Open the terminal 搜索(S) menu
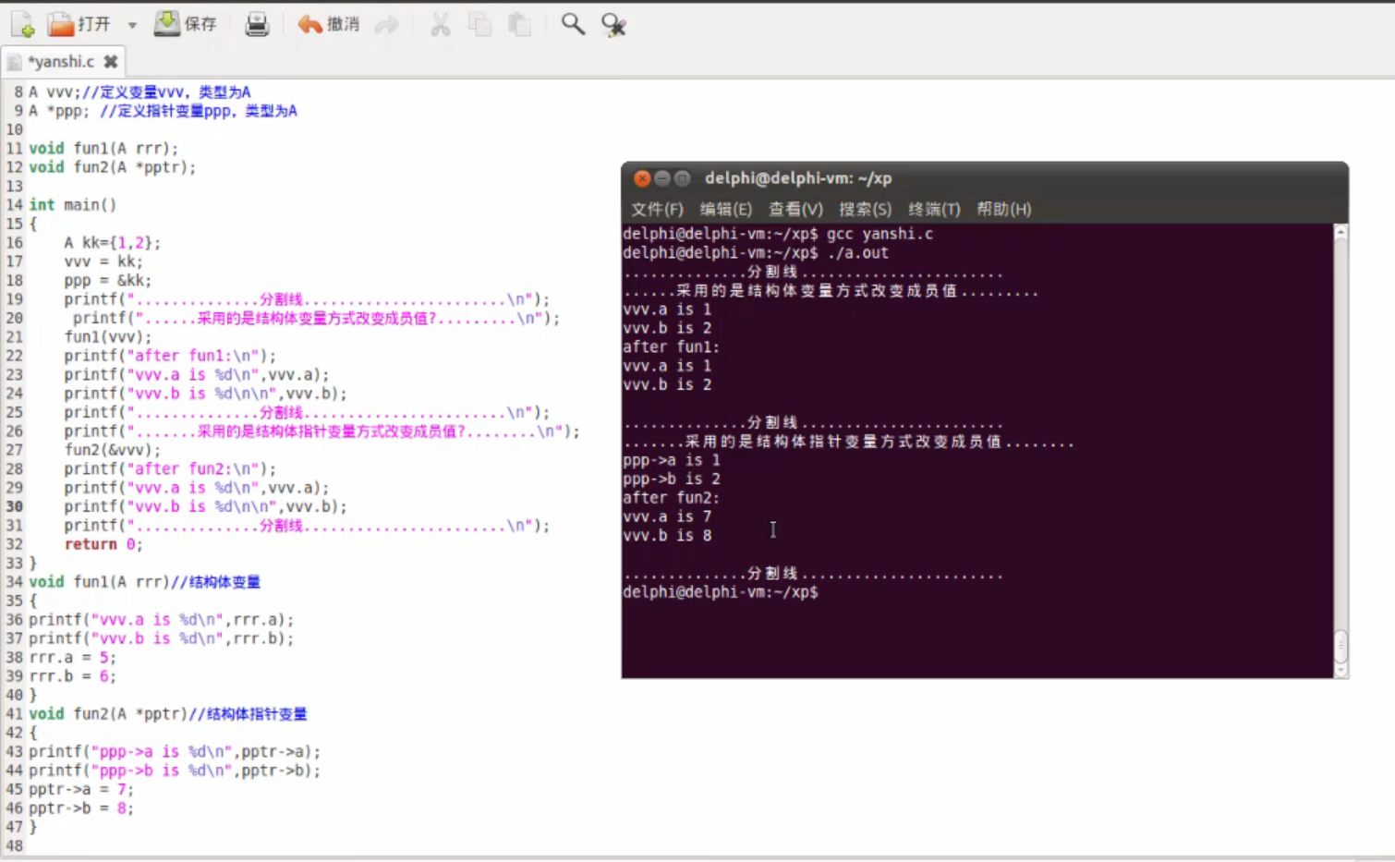 pos(866,210)
